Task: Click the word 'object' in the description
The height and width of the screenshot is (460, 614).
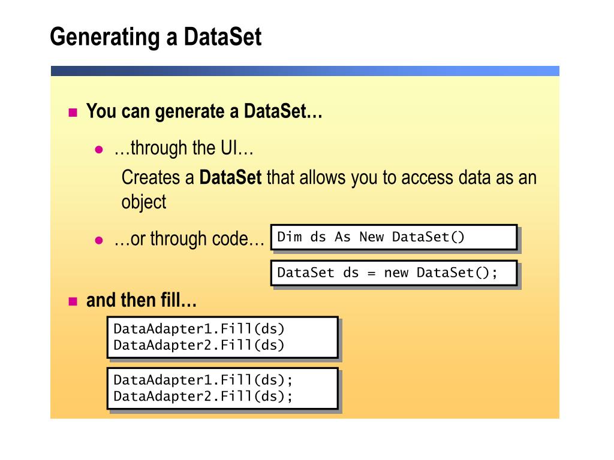Action: [x=144, y=202]
